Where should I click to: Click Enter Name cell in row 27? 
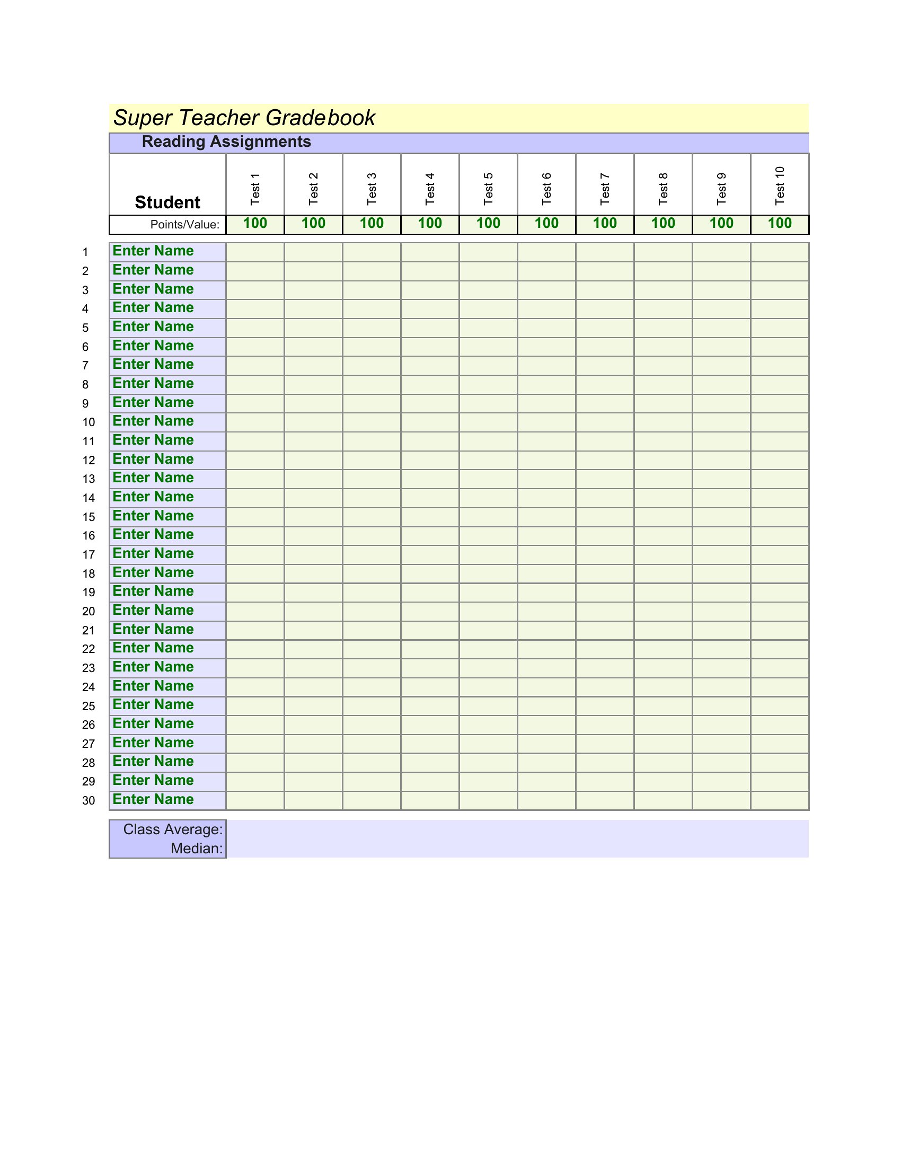[167, 743]
